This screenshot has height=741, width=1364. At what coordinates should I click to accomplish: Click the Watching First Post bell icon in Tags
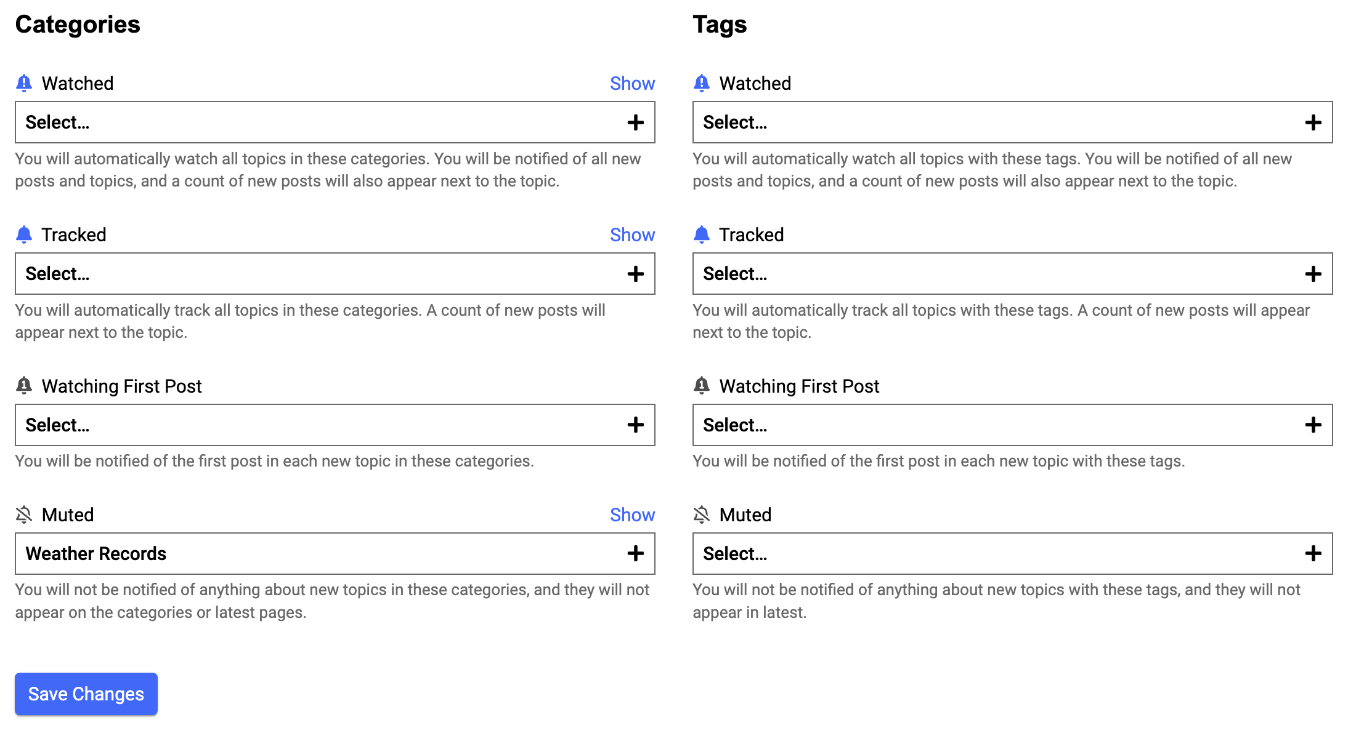point(702,386)
